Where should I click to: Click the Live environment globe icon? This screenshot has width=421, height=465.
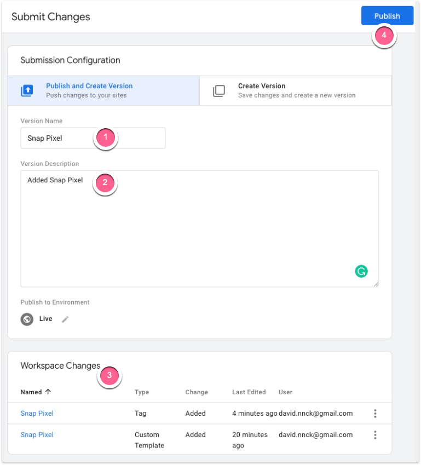click(x=27, y=319)
